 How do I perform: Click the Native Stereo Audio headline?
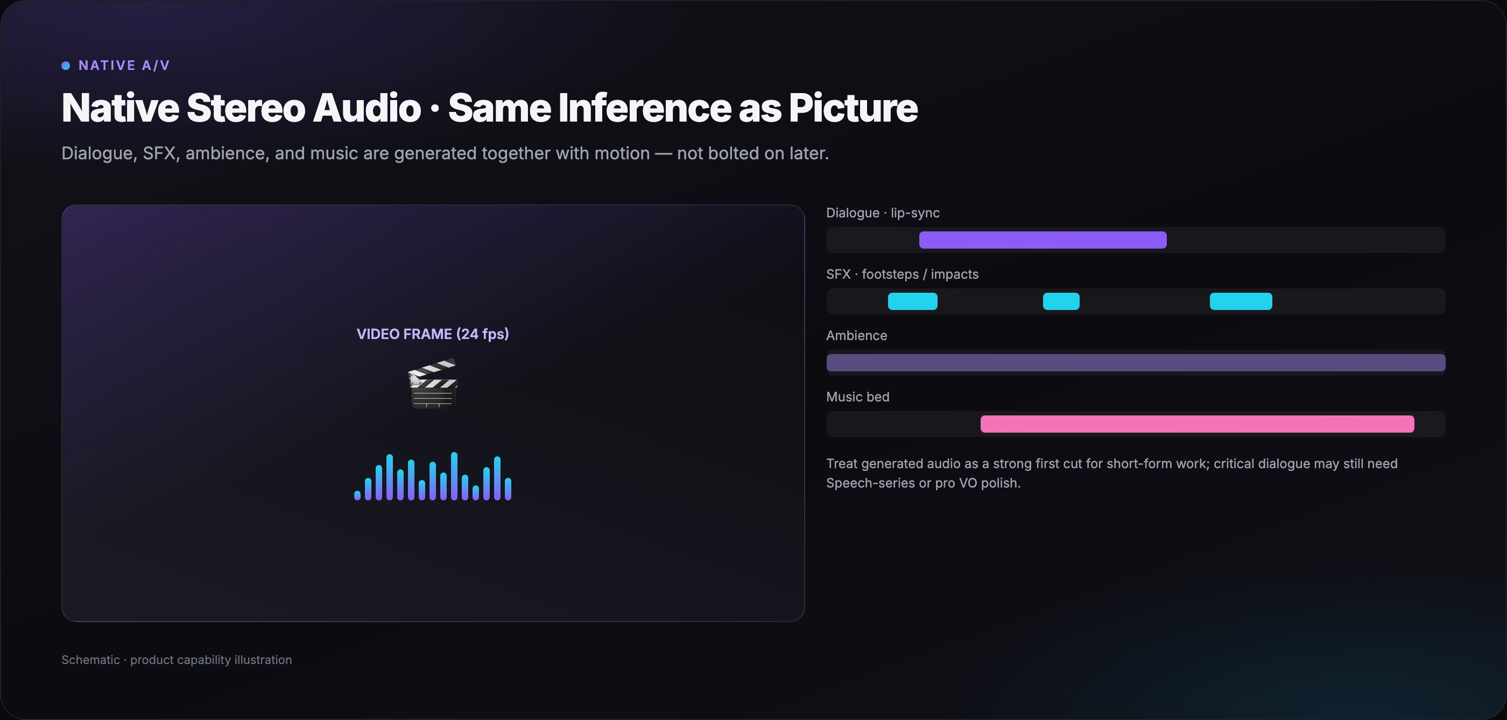[489, 108]
